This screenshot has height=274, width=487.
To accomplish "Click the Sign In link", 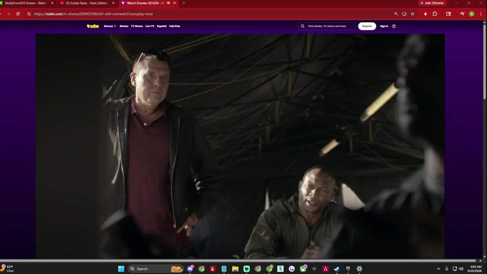I will pyautogui.click(x=384, y=26).
